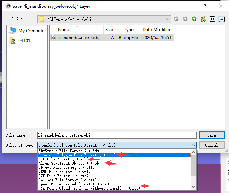Viewport: 229px width, 193px height.
Task: Open the 94101 user folder in sidebar
Action: [x=20, y=41]
